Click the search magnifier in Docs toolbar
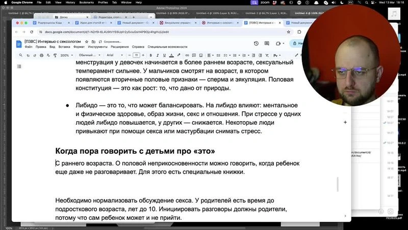This screenshot has width=408, height=230. [x=20, y=55]
